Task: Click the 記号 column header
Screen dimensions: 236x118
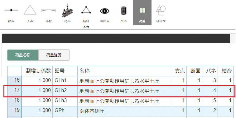Action: [x=65, y=71]
